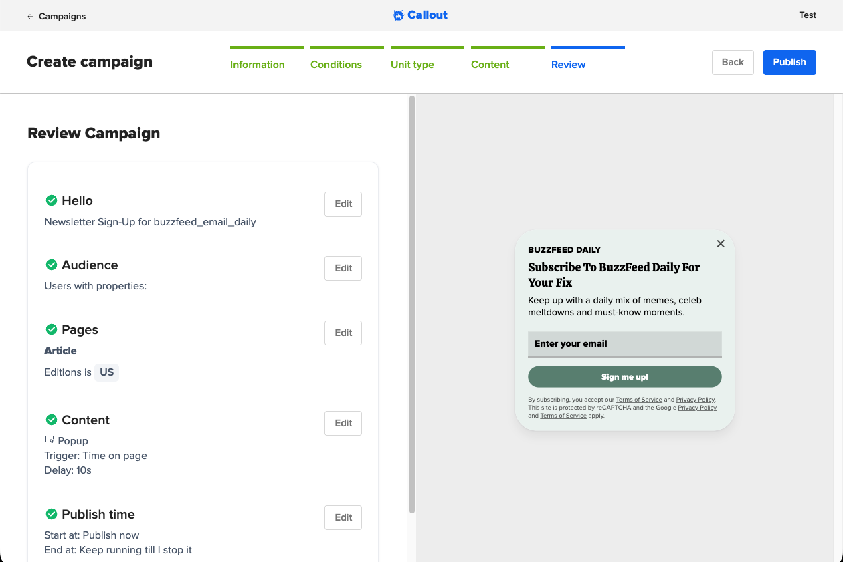Focus the Enter your email field
Image resolution: width=843 pixels, height=562 pixels.
tap(625, 344)
